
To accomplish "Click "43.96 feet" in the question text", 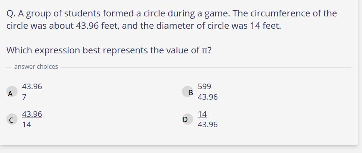I will [95, 26].
